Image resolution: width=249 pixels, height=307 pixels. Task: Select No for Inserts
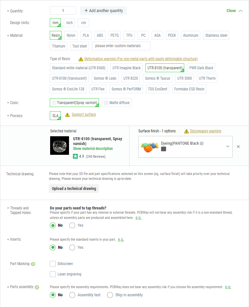pyautogui.click(x=53, y=247)
